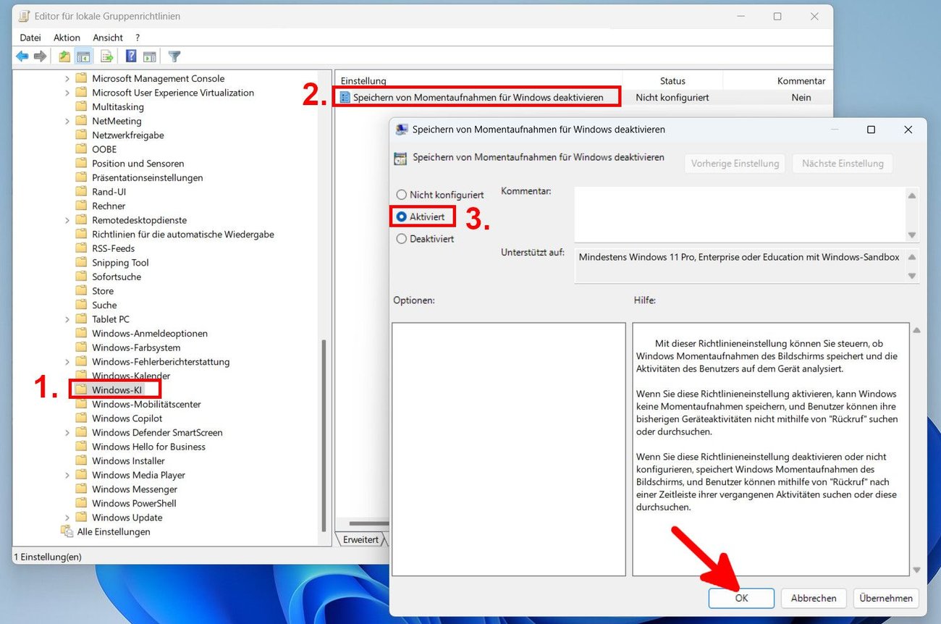
Task: Select the Aktiviert radio button
Action: 402,216
